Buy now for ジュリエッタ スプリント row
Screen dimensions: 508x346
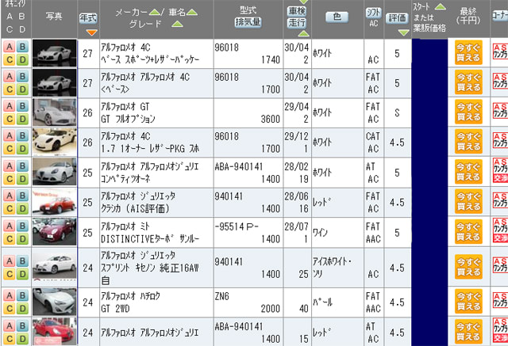click(468, 267)
